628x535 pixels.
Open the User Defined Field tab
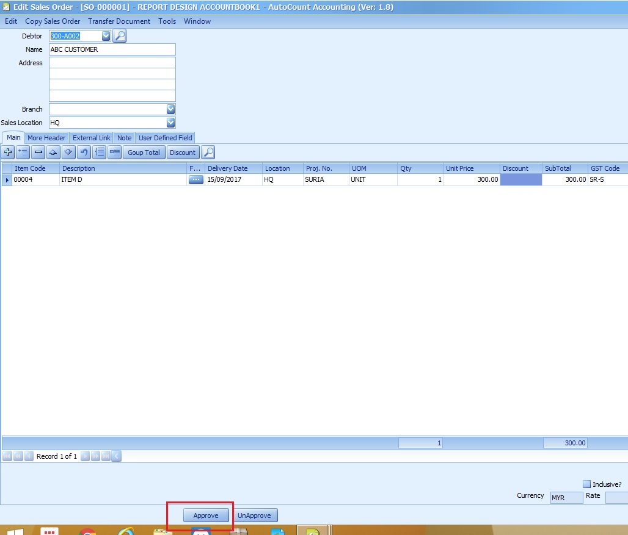pos(166,138)
